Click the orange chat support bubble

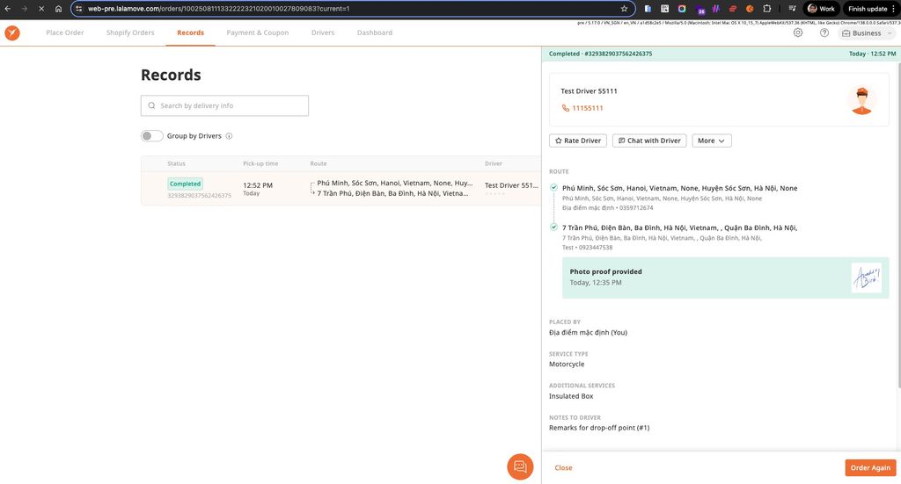pyautogui.click(x=520, y=466)
